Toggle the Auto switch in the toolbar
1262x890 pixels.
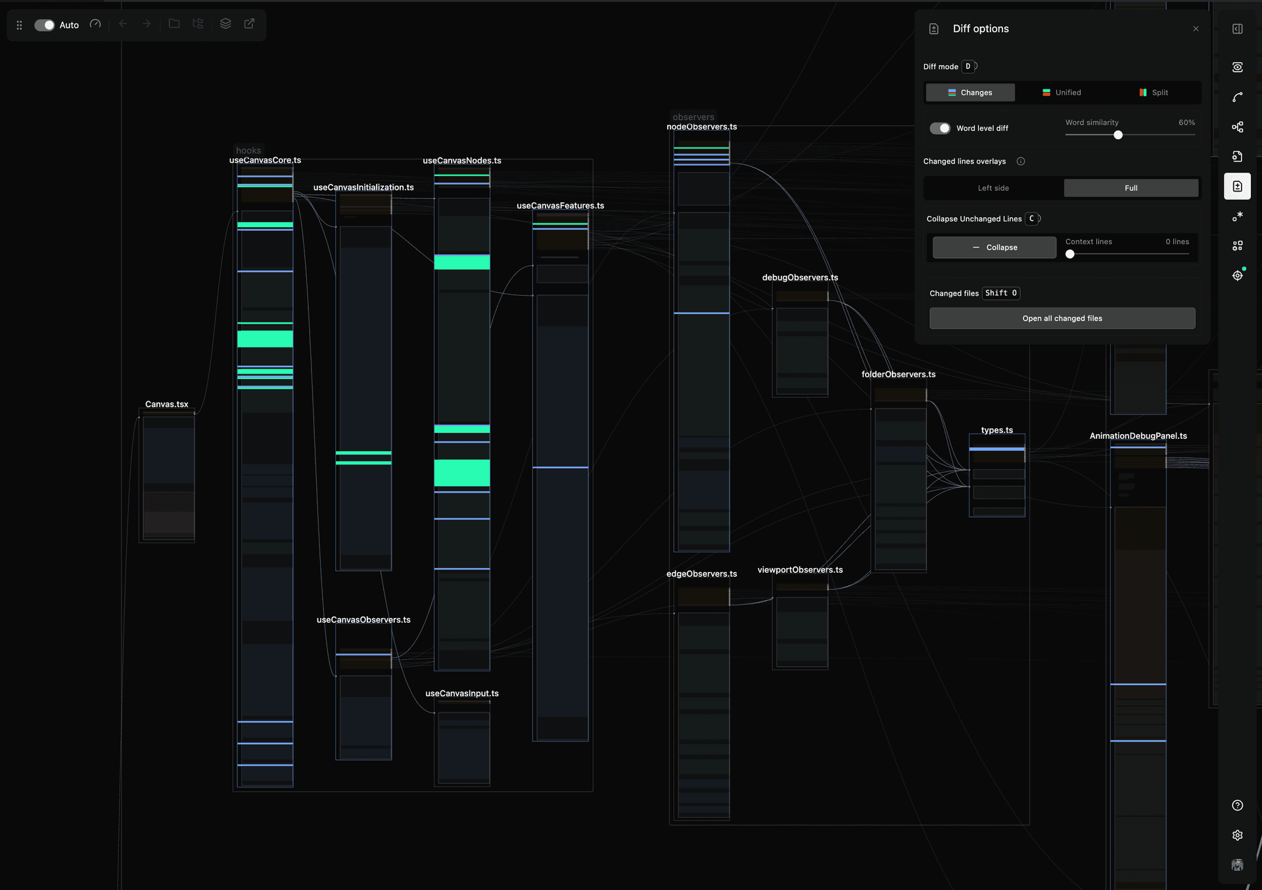45,24
